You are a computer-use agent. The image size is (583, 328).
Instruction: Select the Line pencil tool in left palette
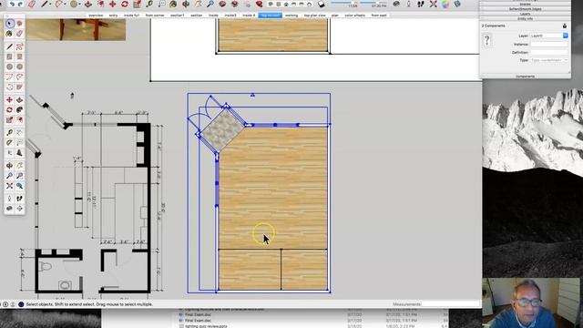pyautogui.click(x=10, y=46)
